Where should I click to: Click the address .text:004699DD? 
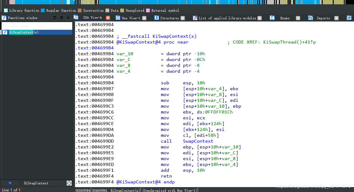point(95,141)
